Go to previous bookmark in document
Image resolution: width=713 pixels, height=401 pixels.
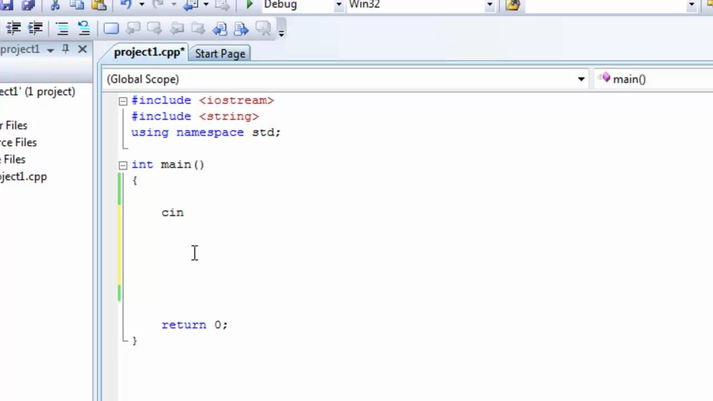[220, 28]
